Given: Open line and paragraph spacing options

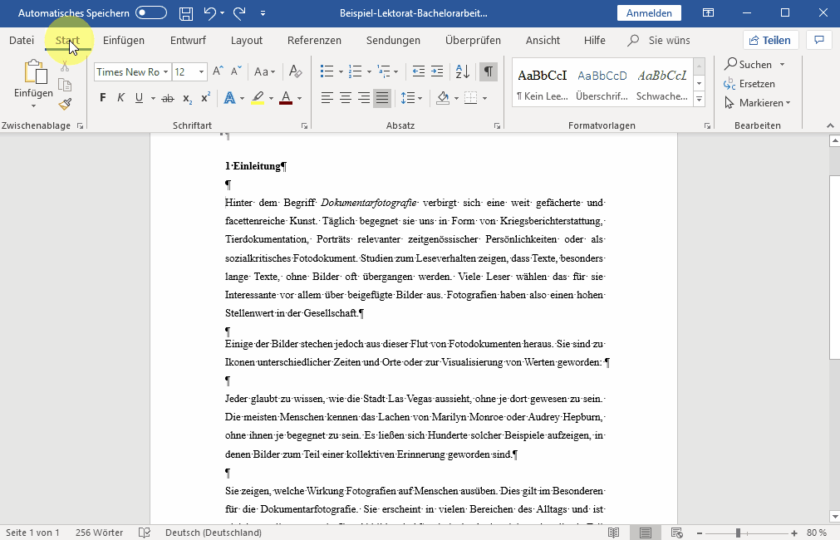Looking at the screenshot, I should click(x=408, y=98).
